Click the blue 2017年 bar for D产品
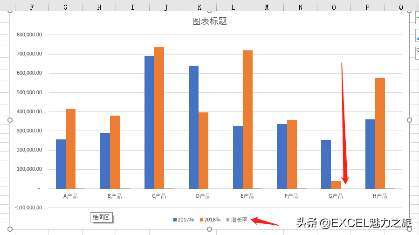The height and width of the screenshot is (235, 419). click(194, 127)
